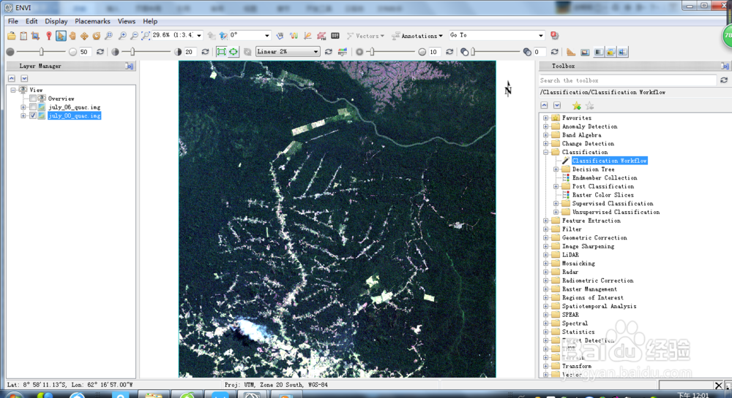Select Classification Workflow in the toolbox

(609, 161)
